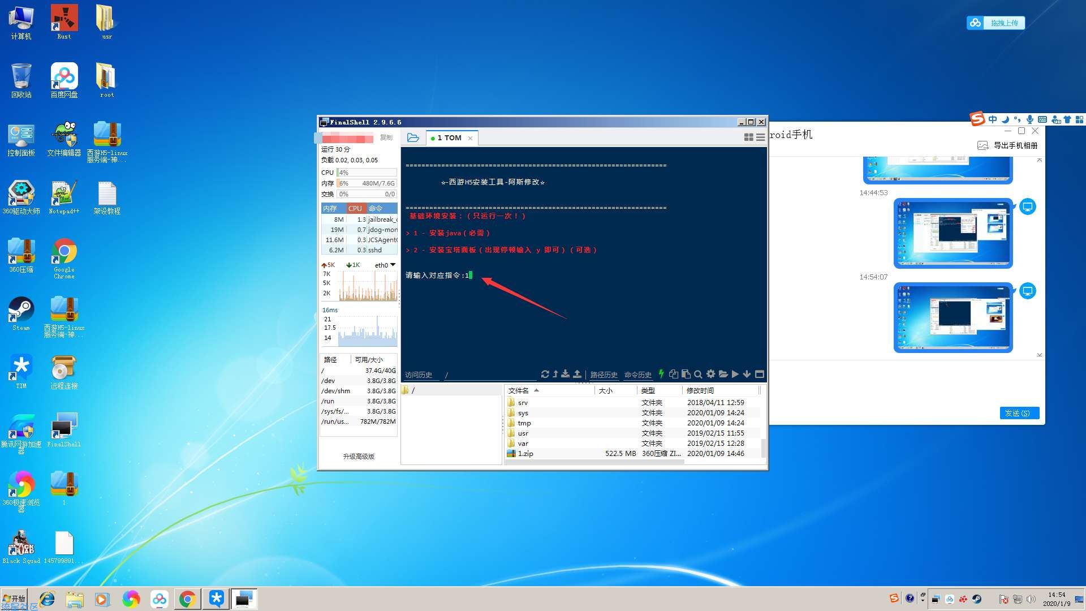Open terminal settings gear icon
This screenshot has height=611, width=1086.
pyautogui.click(x=710, y=374)
